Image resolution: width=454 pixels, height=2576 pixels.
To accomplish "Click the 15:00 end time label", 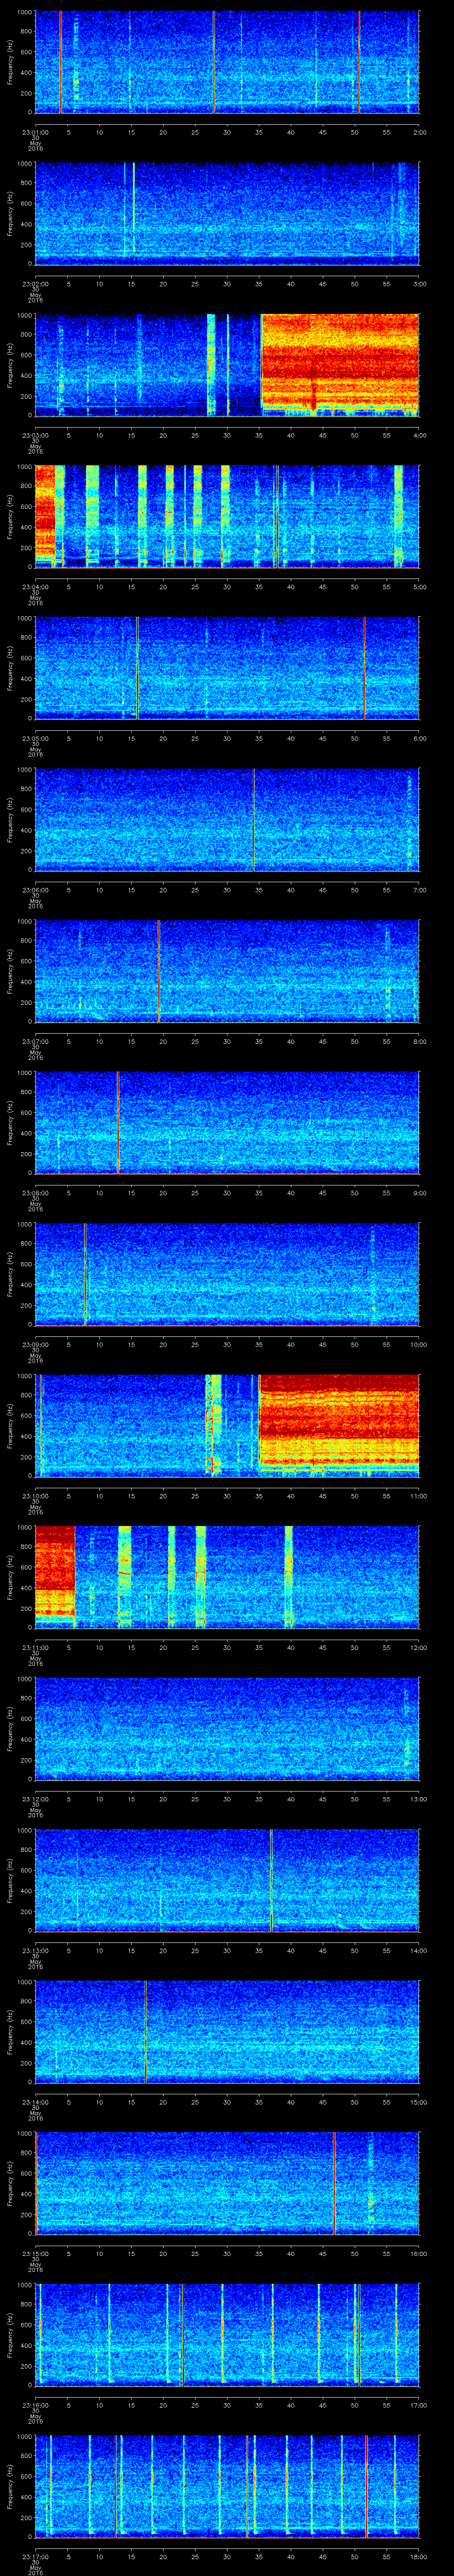I will coord(419,2102).
